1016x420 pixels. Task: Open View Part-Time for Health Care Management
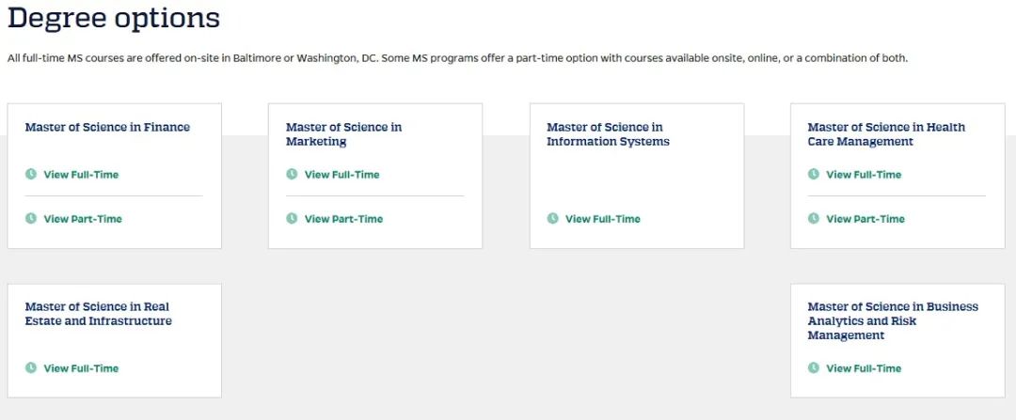pos(865,219)
